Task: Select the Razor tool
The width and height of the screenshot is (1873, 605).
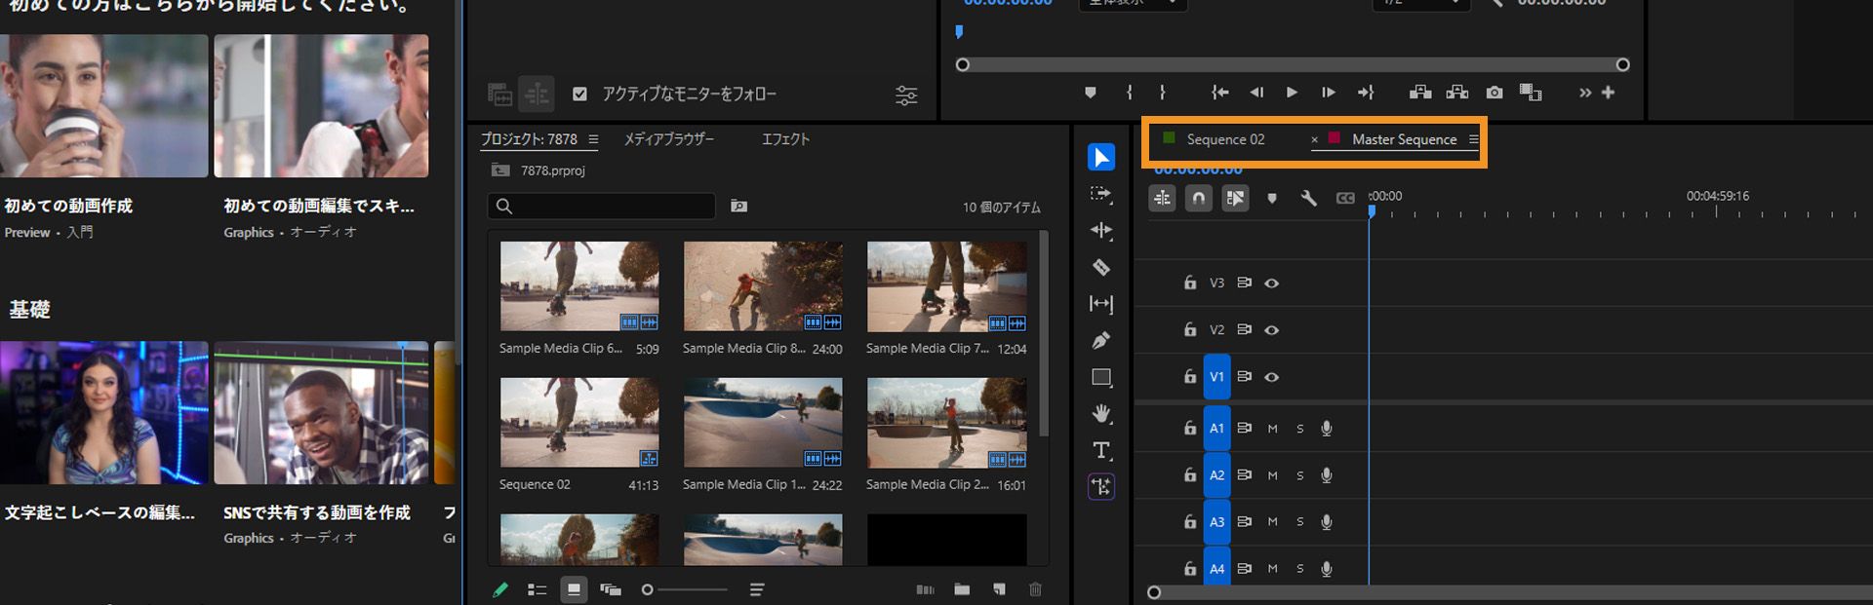Action: (x=1101, y=267)
